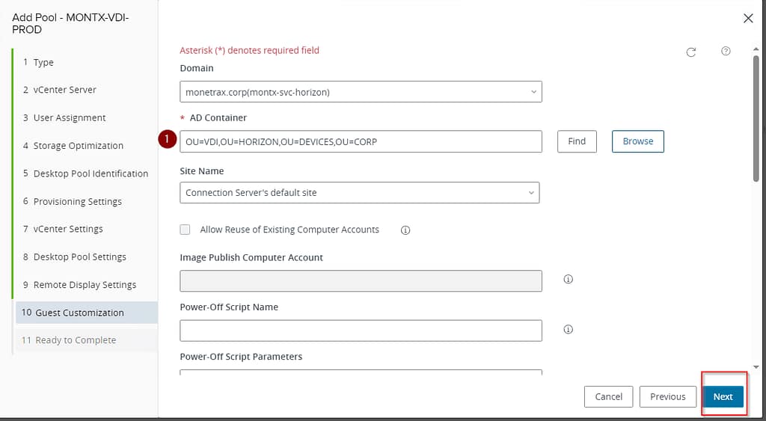Click info icon next to Image Publish Computer Account

click(x=568, y=280)
